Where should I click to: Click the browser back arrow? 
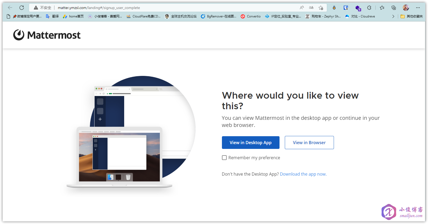[10, 8]
